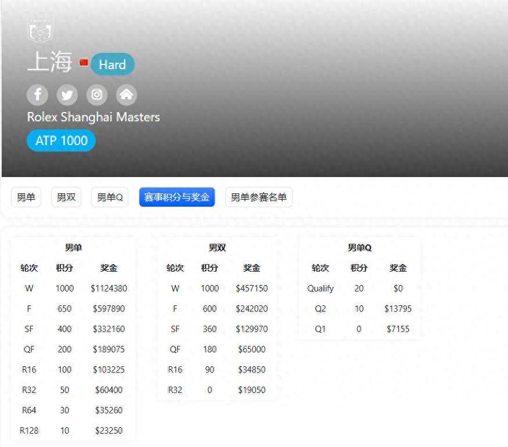Screen dimensions: 508x447
Task: Click the Qualify row in 男单Q table
Action: coord(320,289)
